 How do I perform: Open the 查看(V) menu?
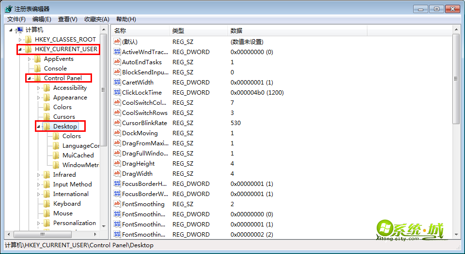pyautogui.click(x=67, y=19)
